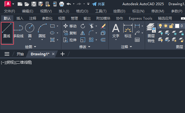This screenshot has height=113, width=185.
Task: Add a new drawing tab with plus button
Action: tap(63, 54)
